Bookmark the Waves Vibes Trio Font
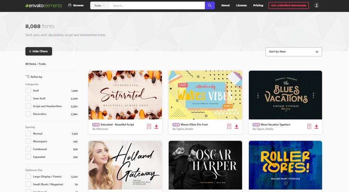The width and height of the screenshot is (349, 192). pyautogui.click(x=229, y=127)
